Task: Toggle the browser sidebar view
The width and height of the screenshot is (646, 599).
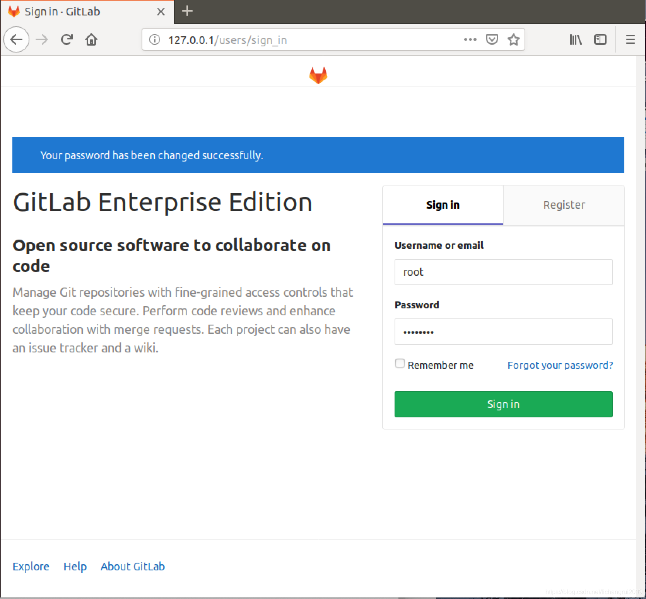Action: pos(600,39)
